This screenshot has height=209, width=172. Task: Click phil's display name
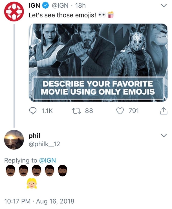(x=34, y=136)
